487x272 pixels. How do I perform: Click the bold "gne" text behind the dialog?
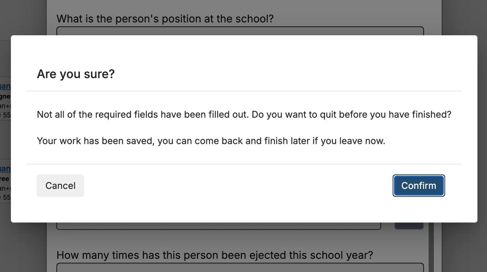(x=5, y=96)
